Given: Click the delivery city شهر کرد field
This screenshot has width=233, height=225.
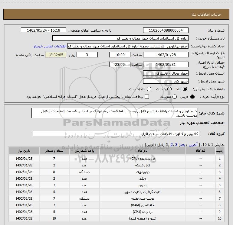Looking at the screenshot, I should point(166,81).
